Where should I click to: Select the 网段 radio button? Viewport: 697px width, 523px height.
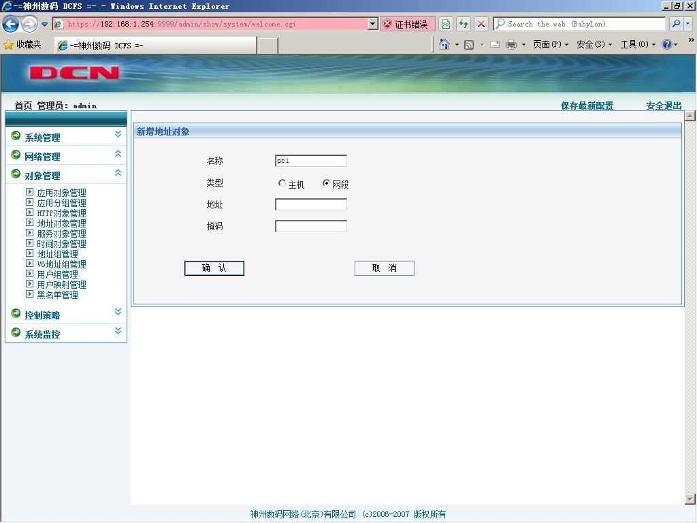point(326,183)
